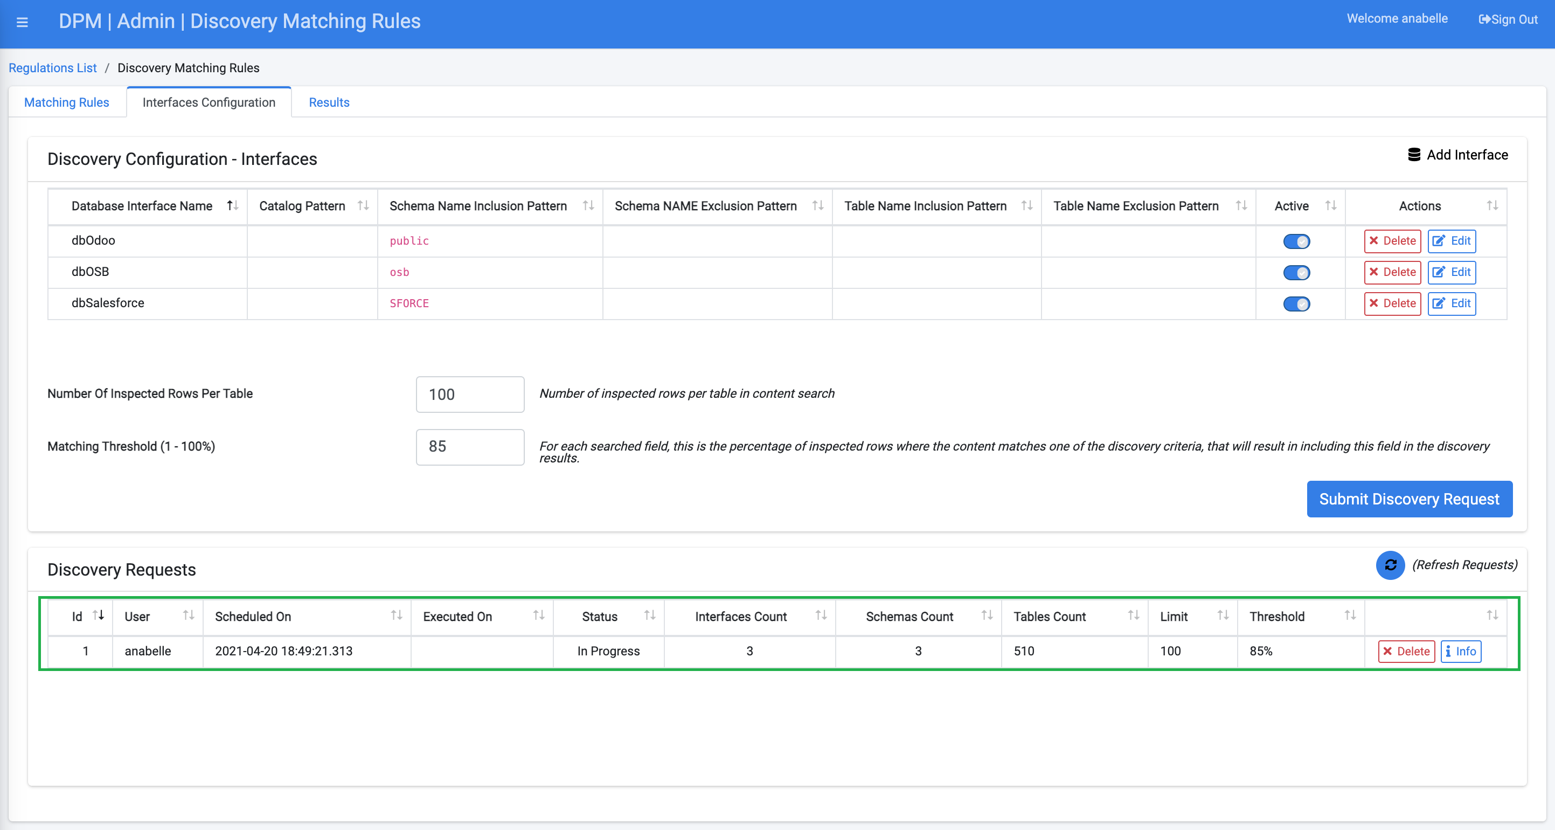1555x830 pixels.
Task: Click the Add Interface database icon
Action: [x=1414, y=155]
